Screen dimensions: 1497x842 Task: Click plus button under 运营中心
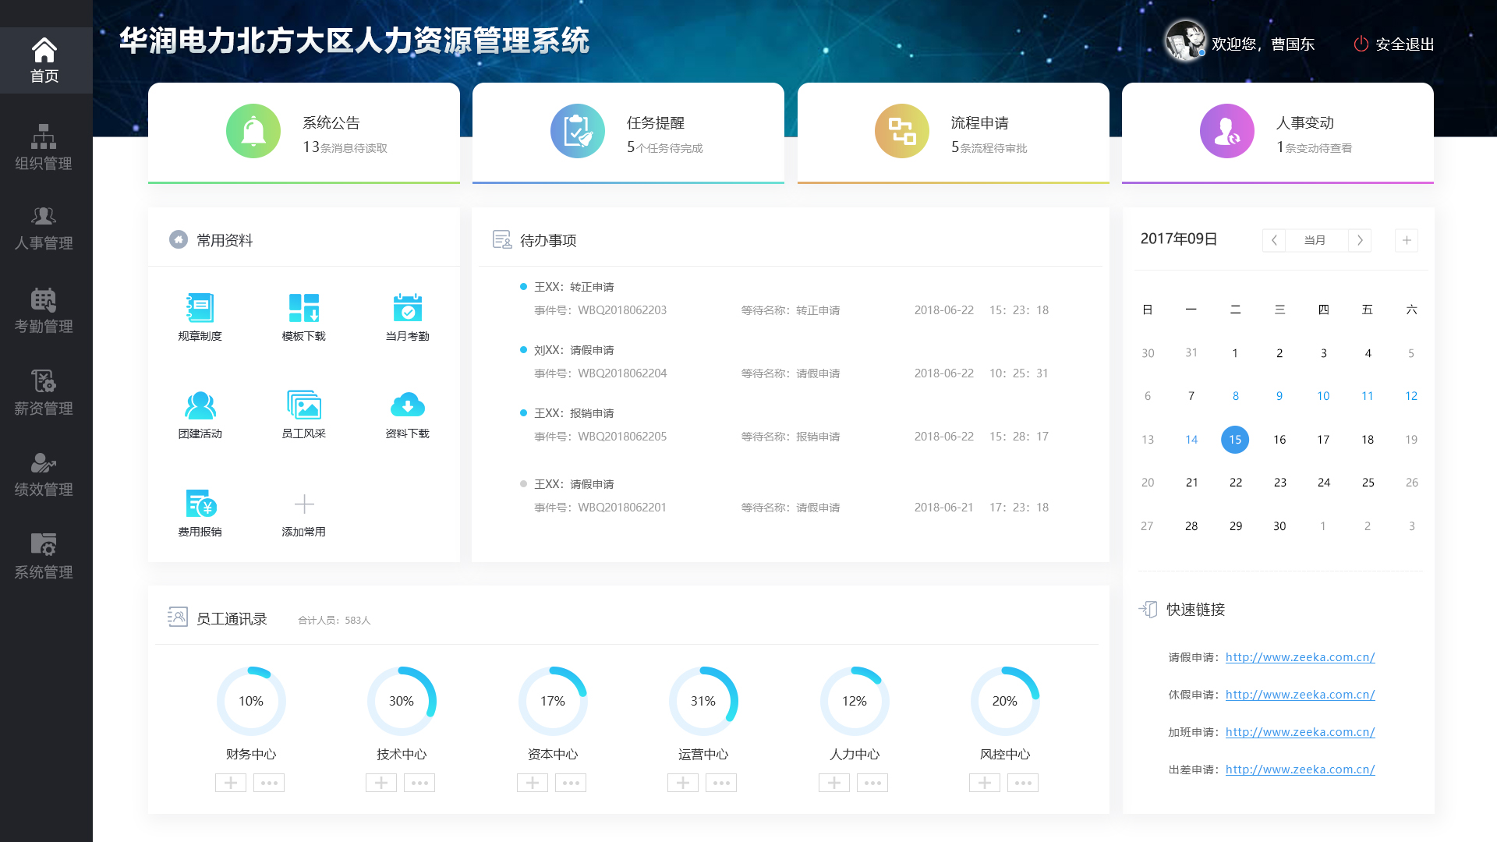(x=683, y=783)
